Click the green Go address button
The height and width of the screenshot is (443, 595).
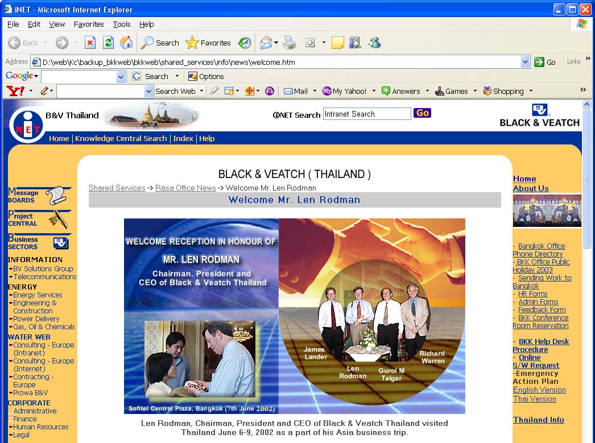point(545,62)
